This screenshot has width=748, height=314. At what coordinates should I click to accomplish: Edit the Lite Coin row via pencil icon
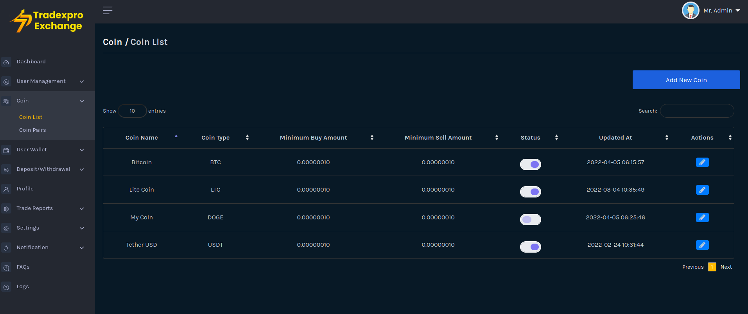702,190
